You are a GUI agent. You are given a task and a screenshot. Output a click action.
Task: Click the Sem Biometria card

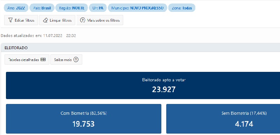[x=223, y=119]
